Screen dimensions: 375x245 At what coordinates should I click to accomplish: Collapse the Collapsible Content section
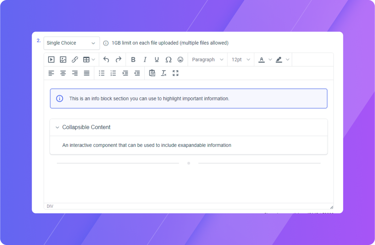tap(57, 127)
